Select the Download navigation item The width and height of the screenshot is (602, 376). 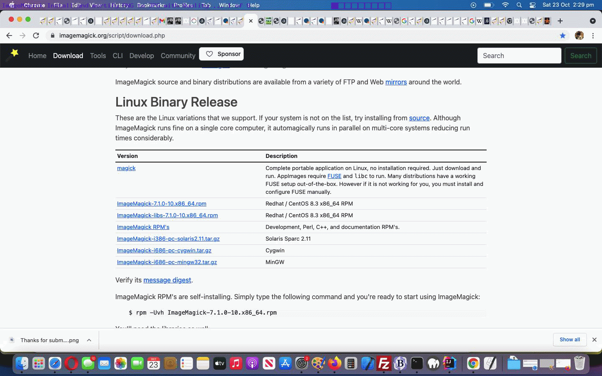pos(68,56)
